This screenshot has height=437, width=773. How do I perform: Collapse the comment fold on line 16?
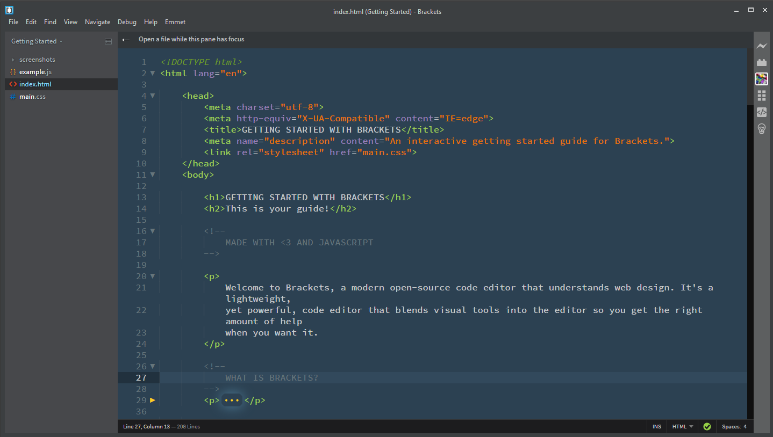pos(153,231)
